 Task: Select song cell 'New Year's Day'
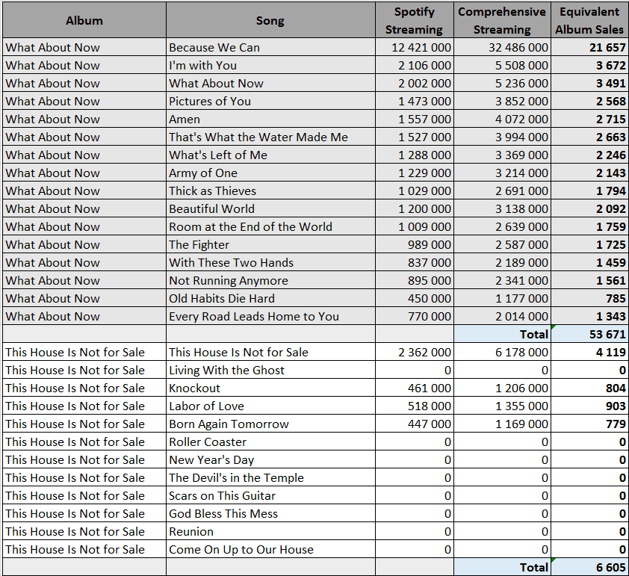click(270, 459)
